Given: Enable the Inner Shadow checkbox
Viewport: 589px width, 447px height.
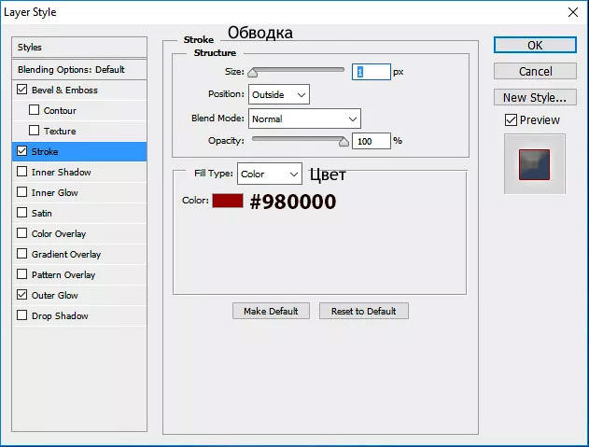Looking at the screenshot, I should [21, 172].
